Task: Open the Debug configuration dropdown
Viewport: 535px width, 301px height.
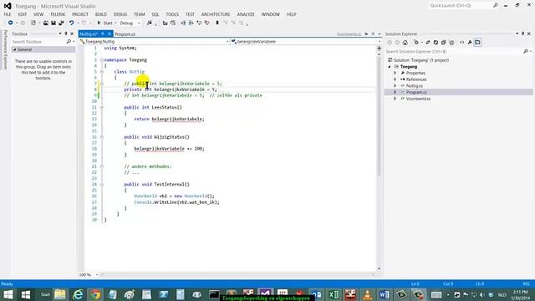Action: click(x=130, y=23)
